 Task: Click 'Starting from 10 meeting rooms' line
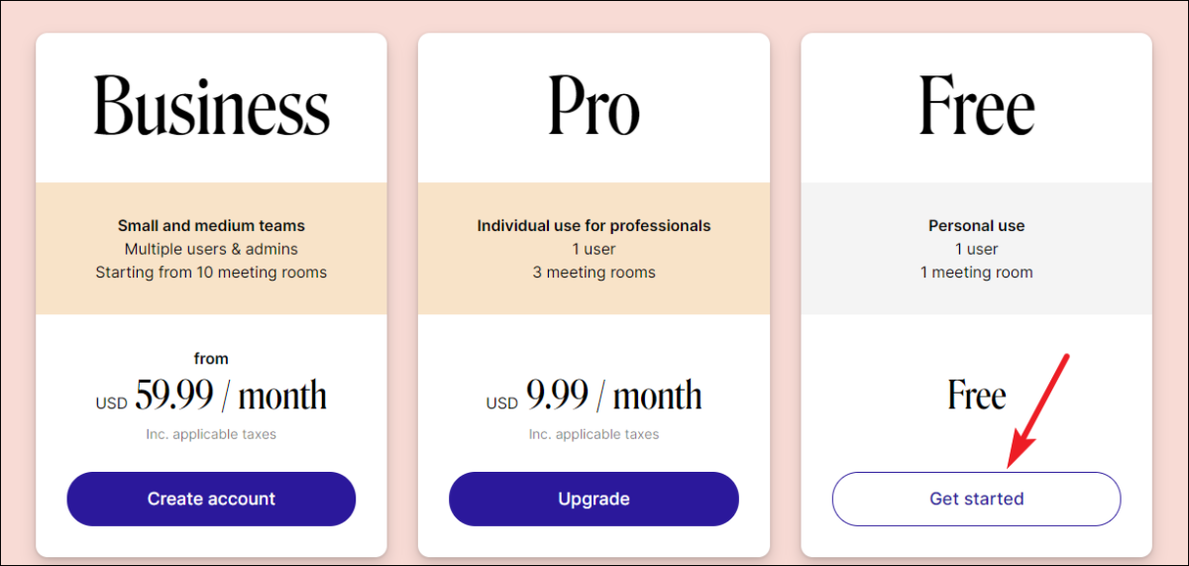click(211, 272)
